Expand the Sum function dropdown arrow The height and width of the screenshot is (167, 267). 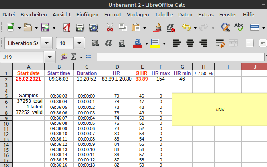[81, 57]
